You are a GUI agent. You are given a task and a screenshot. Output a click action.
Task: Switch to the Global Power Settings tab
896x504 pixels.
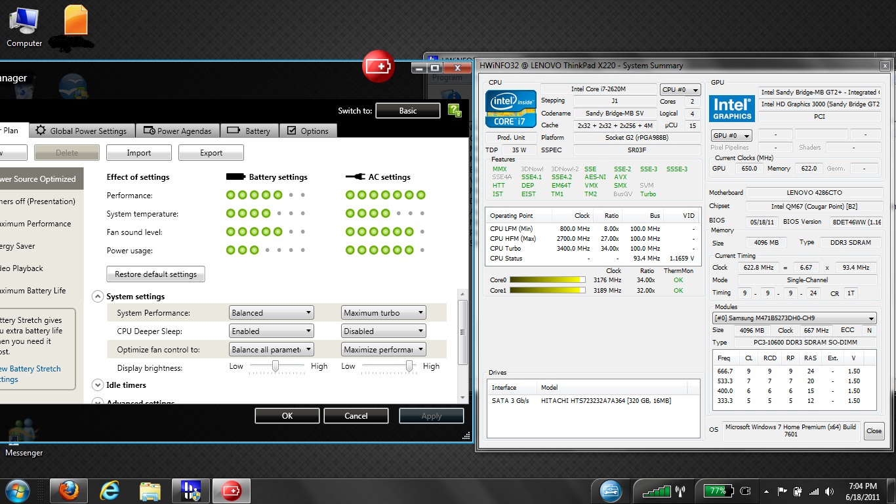81,131
